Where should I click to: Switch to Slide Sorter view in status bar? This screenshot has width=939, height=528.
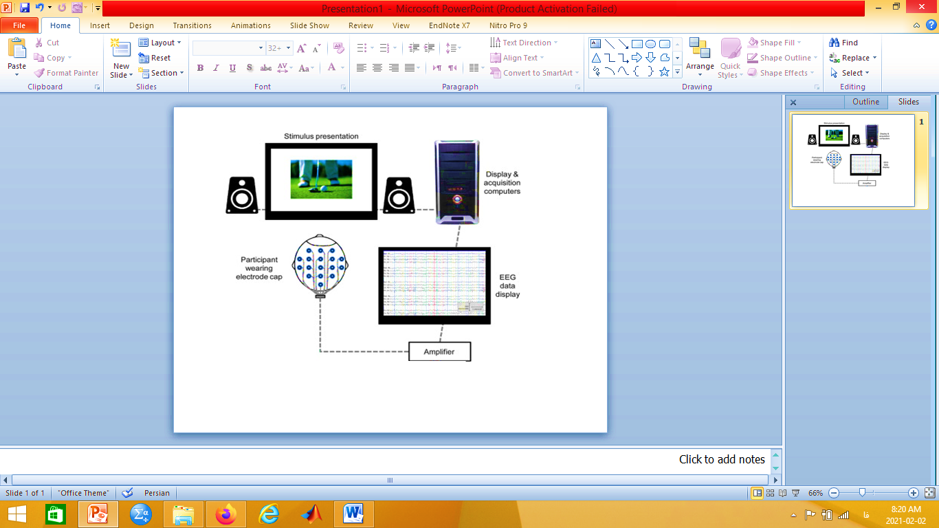[x=771, y=493]
